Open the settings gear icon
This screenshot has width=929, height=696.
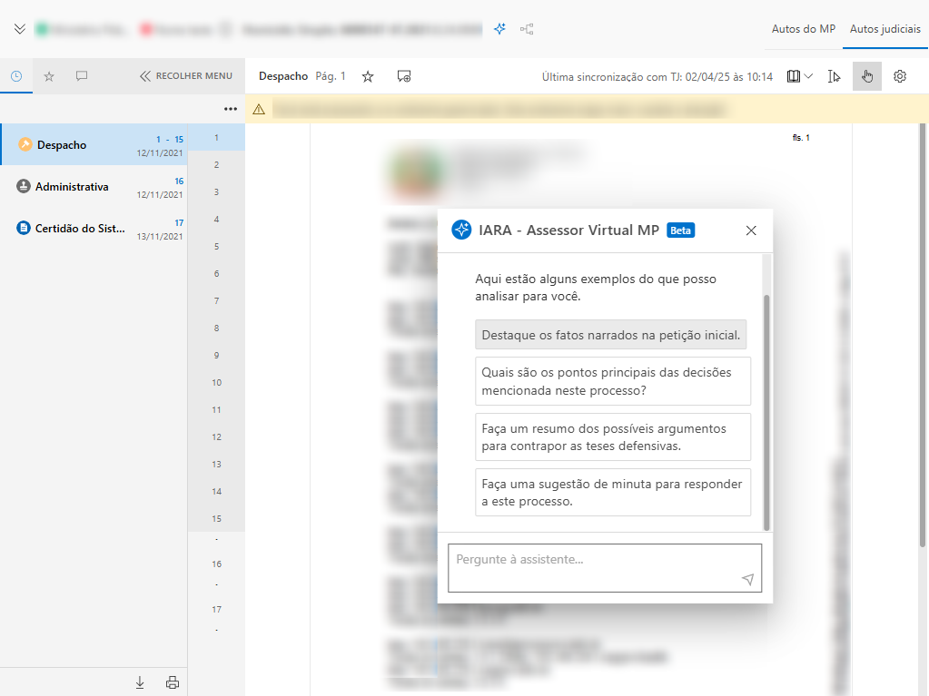(900, 76)
